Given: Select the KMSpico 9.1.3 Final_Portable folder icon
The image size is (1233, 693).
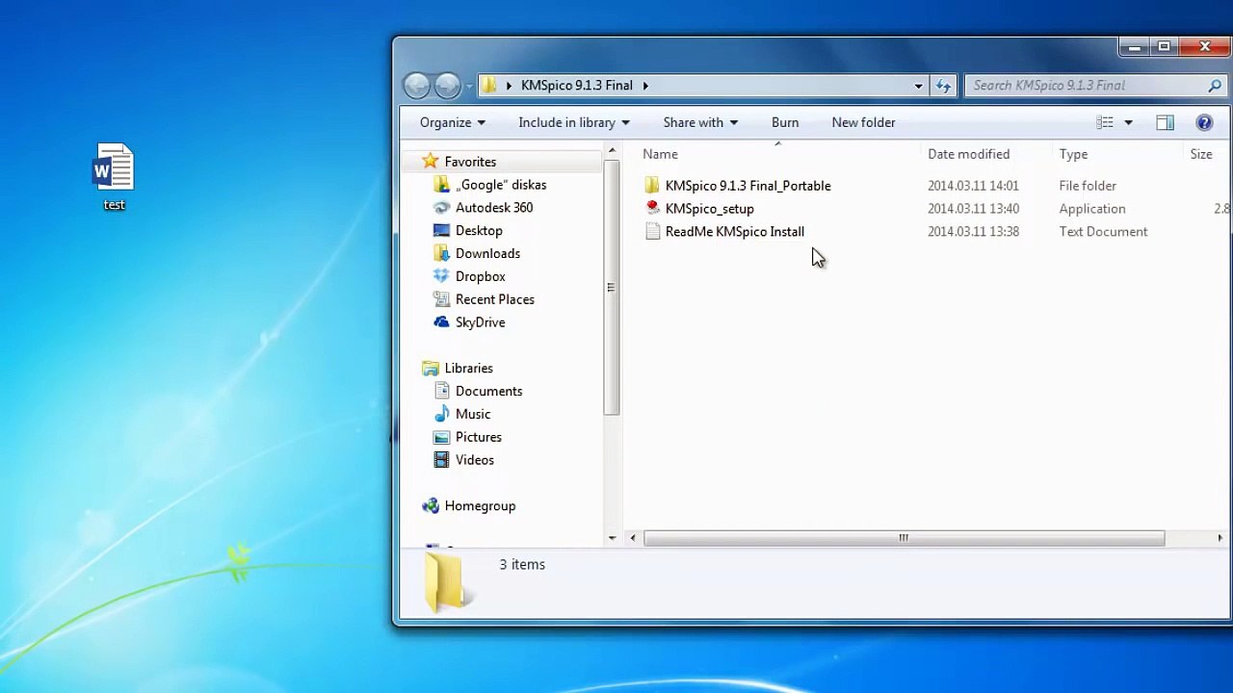Looking at the screenshot, I should [652, 186].
